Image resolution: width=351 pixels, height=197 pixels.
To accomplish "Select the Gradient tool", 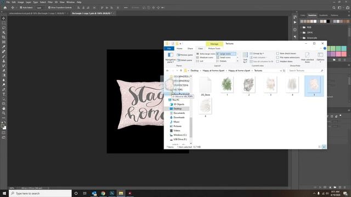I will point(4,75).
